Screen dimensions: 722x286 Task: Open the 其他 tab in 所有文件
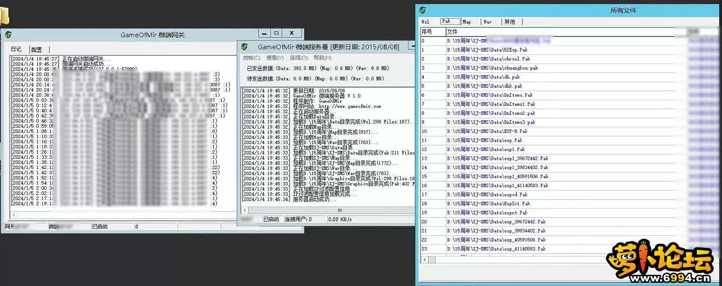510,22
